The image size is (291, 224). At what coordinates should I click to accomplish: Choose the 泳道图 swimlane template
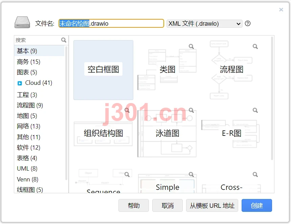coord(167,134)
